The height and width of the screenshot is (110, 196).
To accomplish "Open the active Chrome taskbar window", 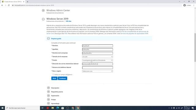I will (x=78, y=108).
